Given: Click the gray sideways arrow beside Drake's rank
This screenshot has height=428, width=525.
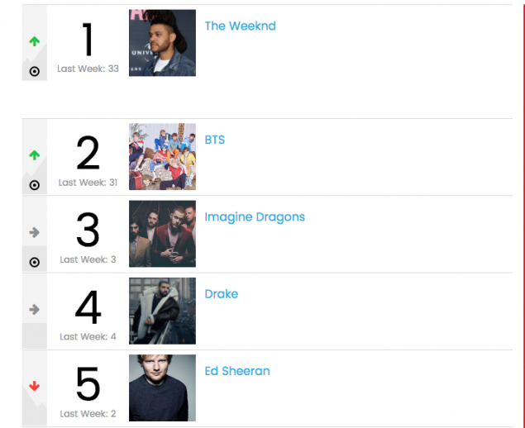Looking at the screenshot, I should [34, 310].
